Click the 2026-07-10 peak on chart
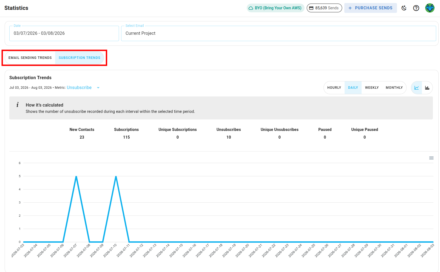440x272 pixels. click(x=116, y=176)
